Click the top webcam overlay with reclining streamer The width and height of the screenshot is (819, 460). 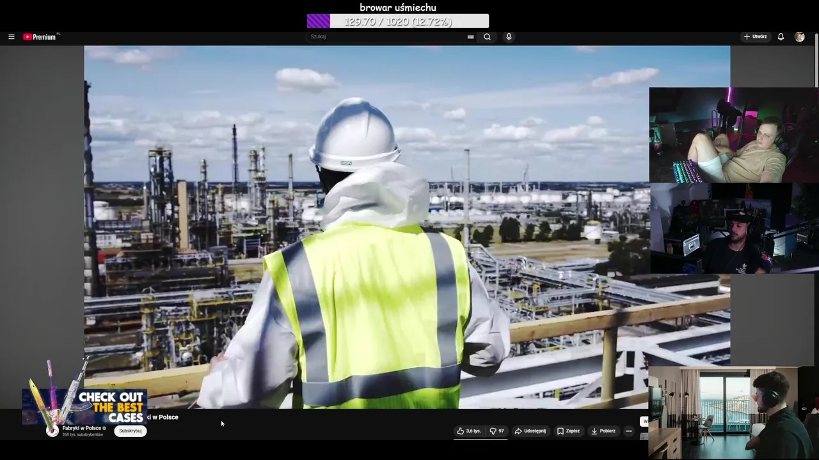(x=734, y=135)
